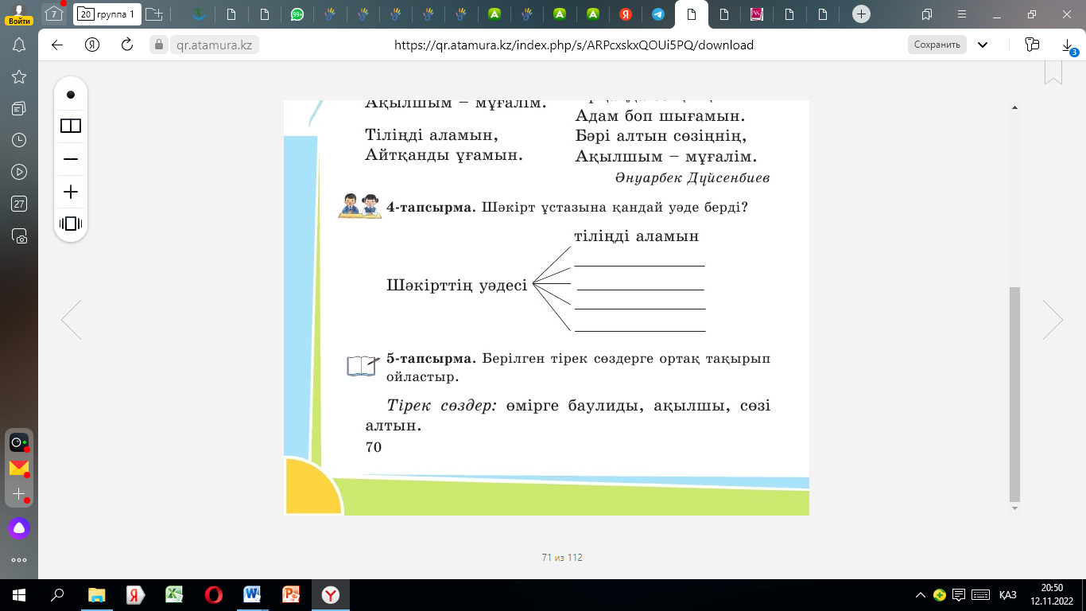This screenshot has width=1086, height=611.
Task: Open the history clock in sidebar
Action: click(19, 140)
